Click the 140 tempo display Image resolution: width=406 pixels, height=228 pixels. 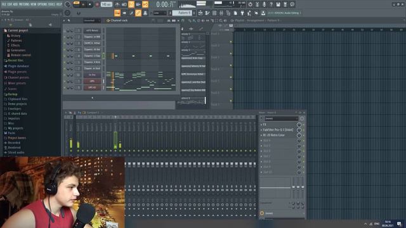point(106,4)
